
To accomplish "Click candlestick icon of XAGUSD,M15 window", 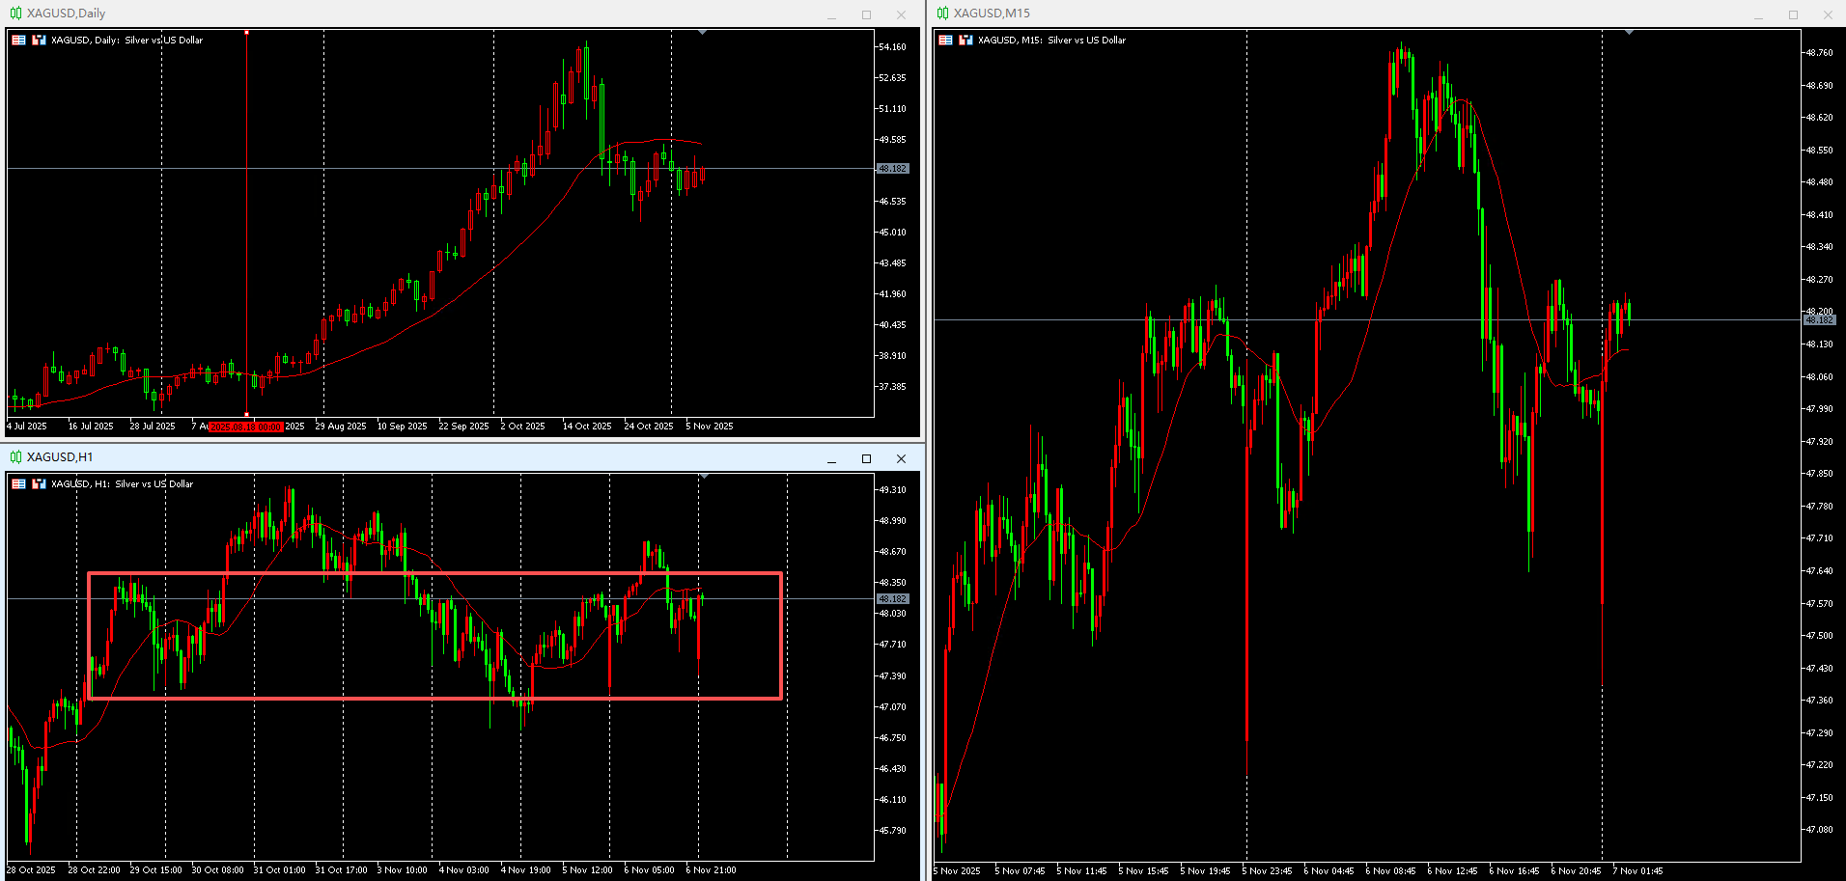I will 942,14.
